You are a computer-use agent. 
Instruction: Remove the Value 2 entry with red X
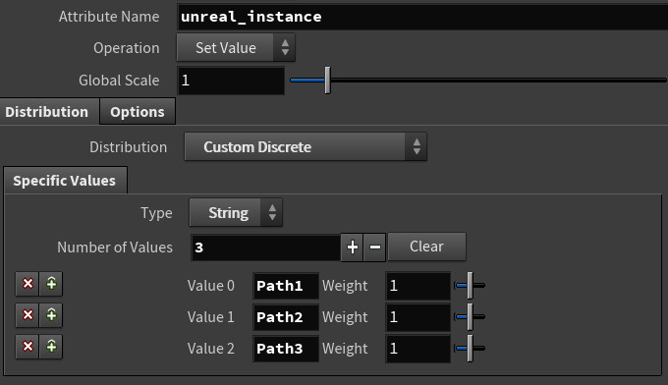(x=28, y=347)
